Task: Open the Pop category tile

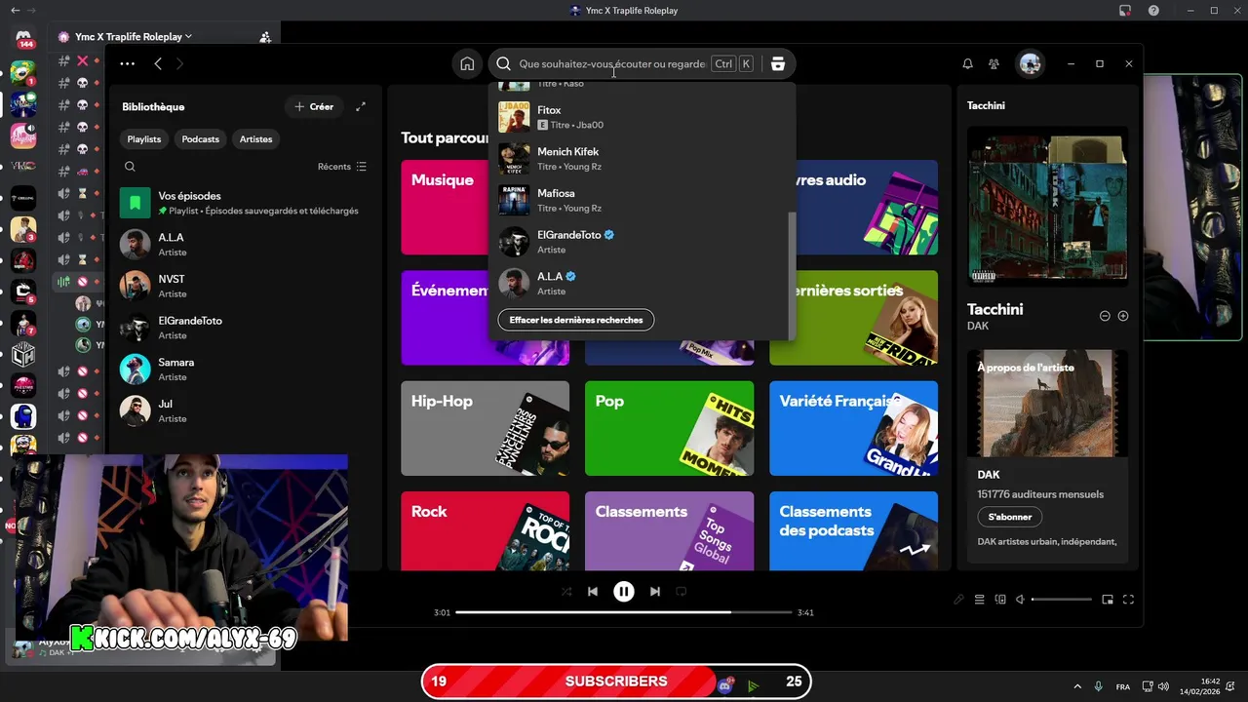Action: point(669,428)
